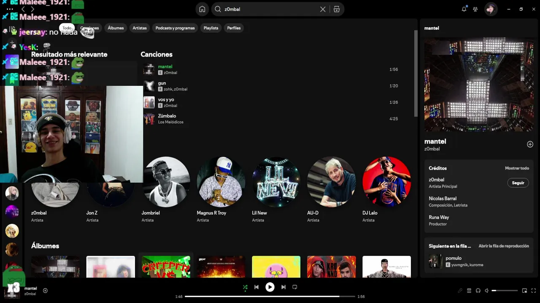
Task: Open the yellow dog playlist in left sidebar
Action: (x=12, y=231)
